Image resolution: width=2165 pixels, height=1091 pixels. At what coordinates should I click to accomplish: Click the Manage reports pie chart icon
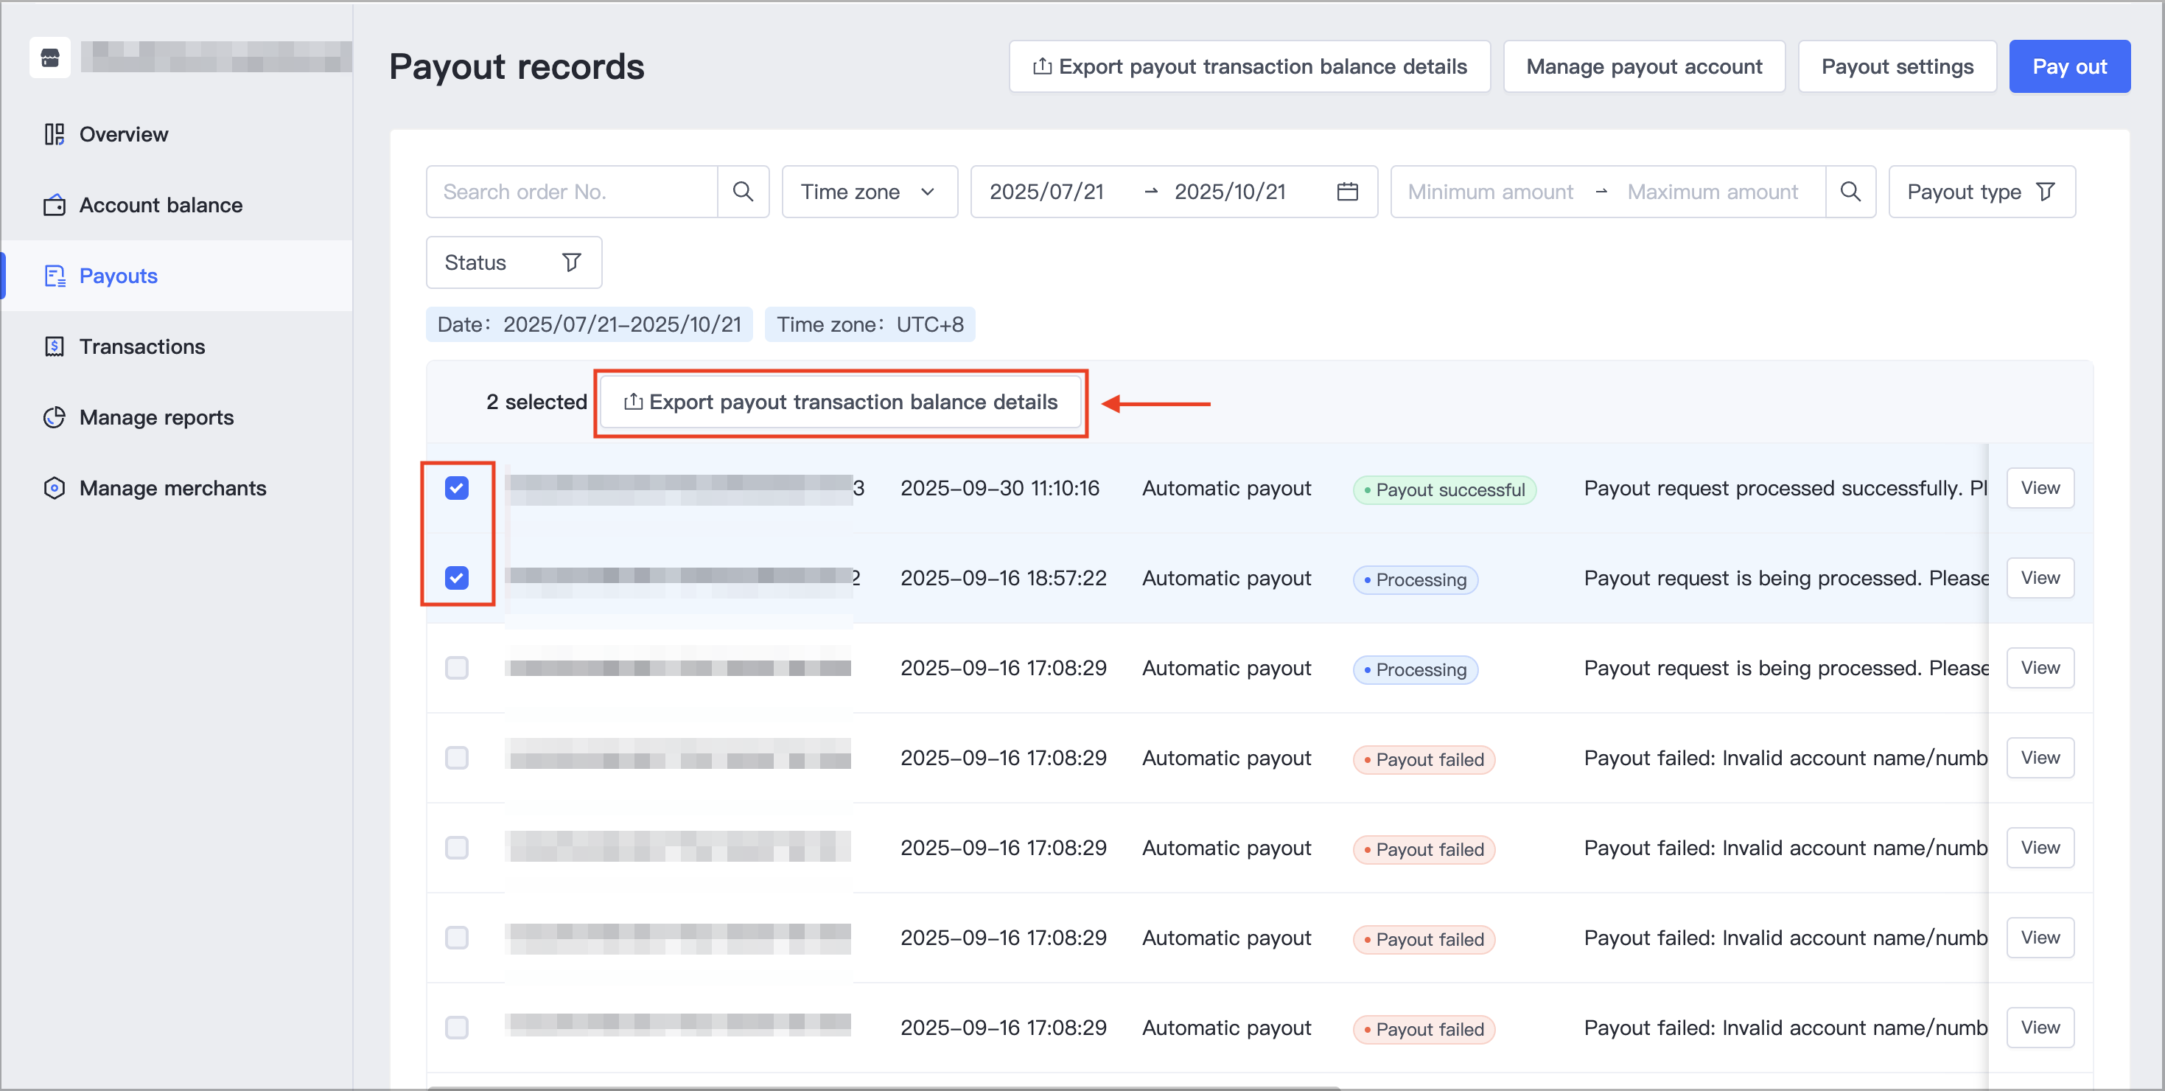pos(55,417)
